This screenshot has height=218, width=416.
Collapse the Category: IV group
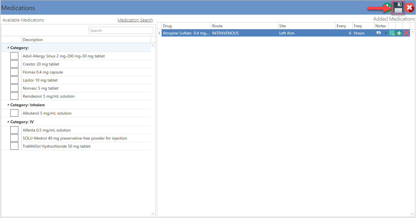point(8,122)
